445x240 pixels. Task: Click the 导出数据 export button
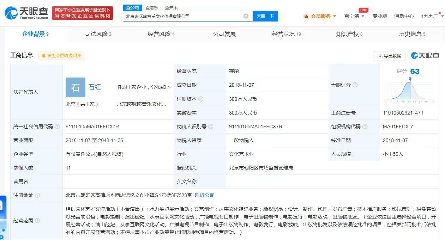(x=389, y=56)
